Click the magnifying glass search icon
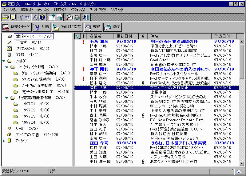 (69, 17)
